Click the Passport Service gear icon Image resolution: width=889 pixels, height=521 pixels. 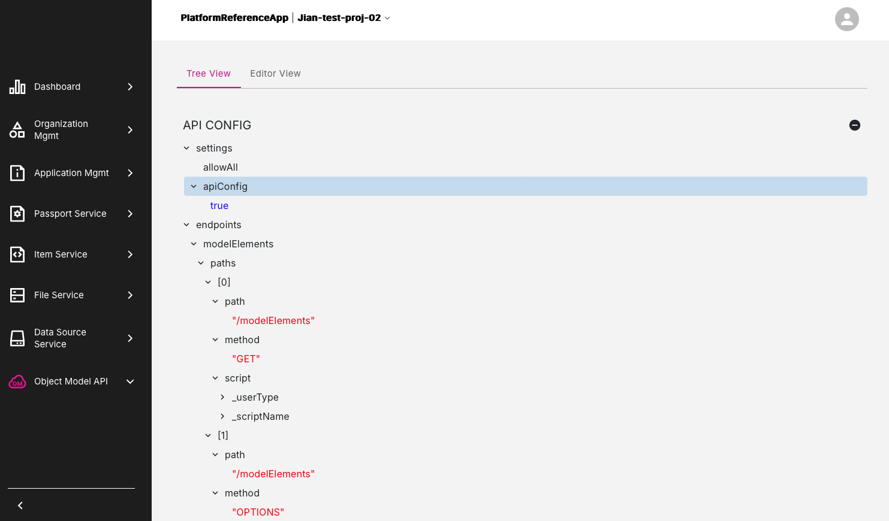coord(17,214)
